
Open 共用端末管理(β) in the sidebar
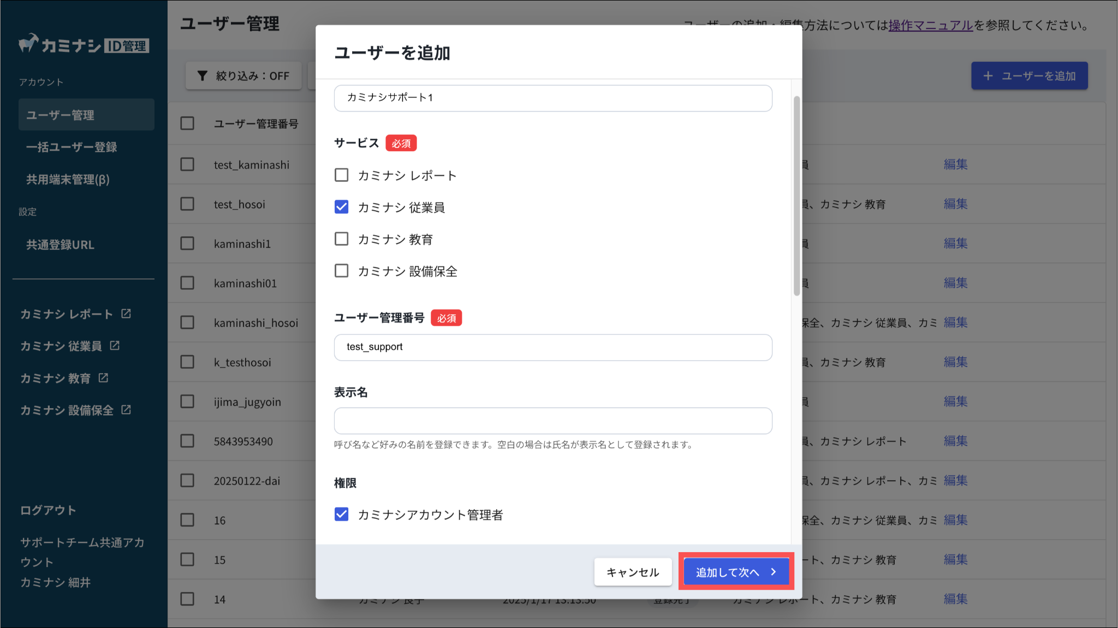pyautogui.click(x=68, y=179)
